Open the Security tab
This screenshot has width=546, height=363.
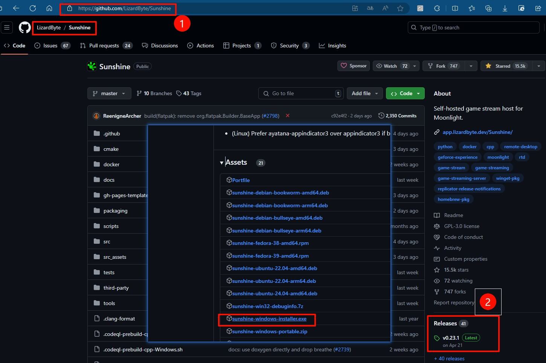(x=290, y=46)
